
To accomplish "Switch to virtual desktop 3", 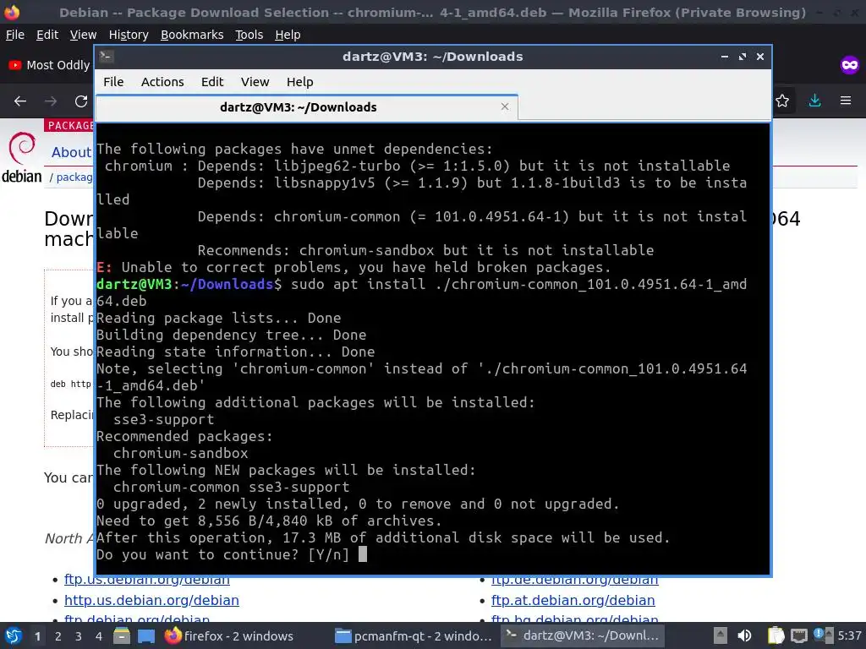I will pyautogui.click(x=79, y=636).
